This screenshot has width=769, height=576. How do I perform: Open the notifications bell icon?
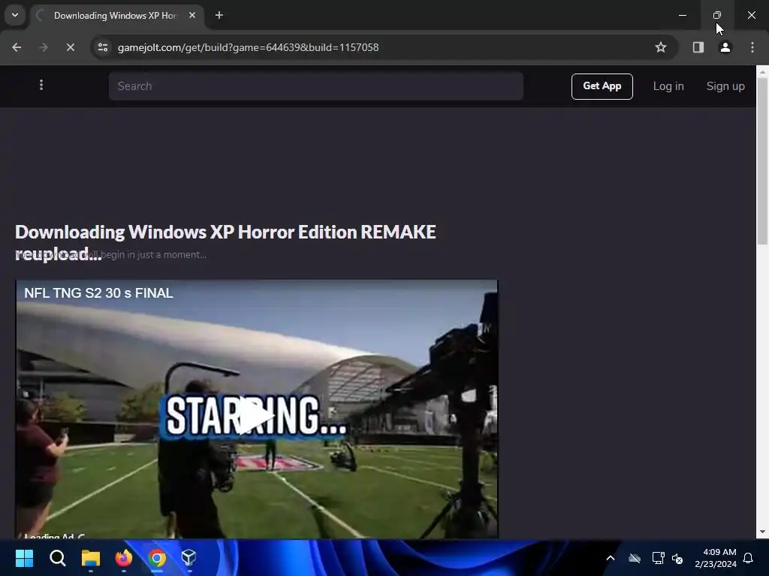[749, 558]
